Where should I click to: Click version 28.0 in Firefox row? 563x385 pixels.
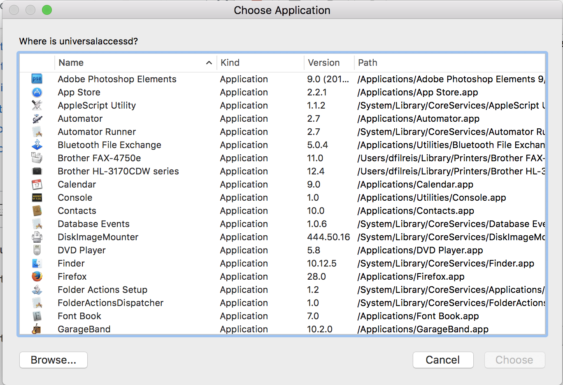(x=316, y=276)
